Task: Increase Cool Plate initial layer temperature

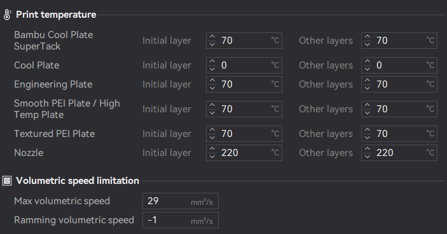Action: (x=212, y=62)
